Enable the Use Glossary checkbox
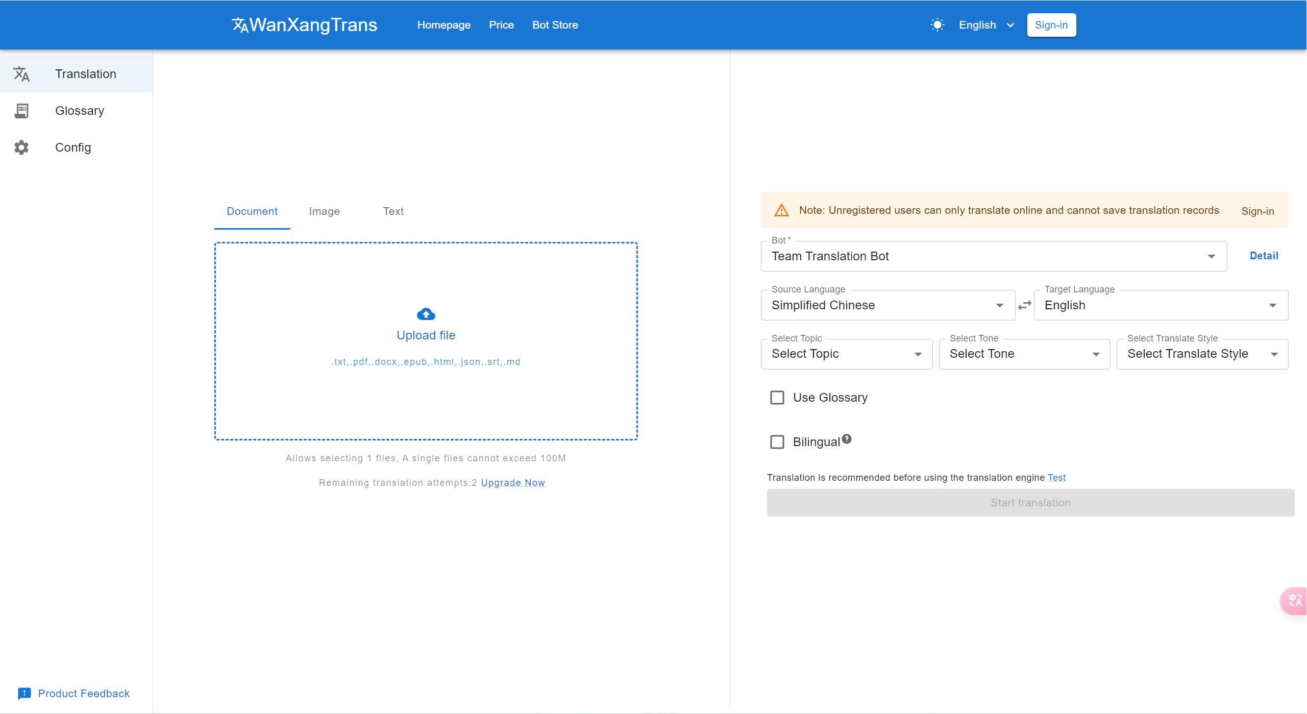The height and width of the screenshot is (714, 1307). 777,398
